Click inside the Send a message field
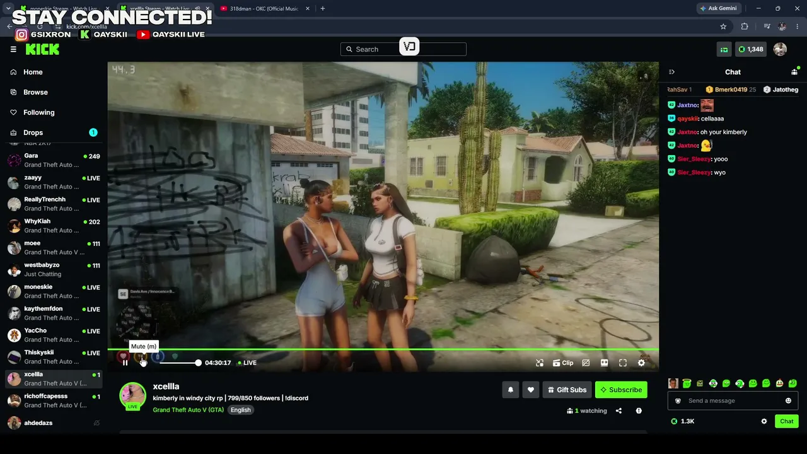807x454 pixels. (x=733, y=400)
